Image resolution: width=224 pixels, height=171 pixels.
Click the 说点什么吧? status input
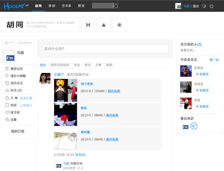click(x=105, y=49)
